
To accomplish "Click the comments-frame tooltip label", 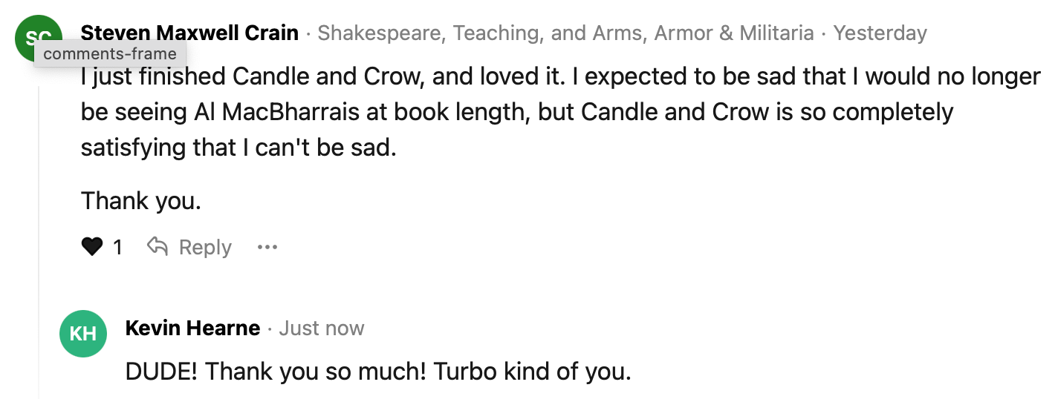I will (110, 54).
